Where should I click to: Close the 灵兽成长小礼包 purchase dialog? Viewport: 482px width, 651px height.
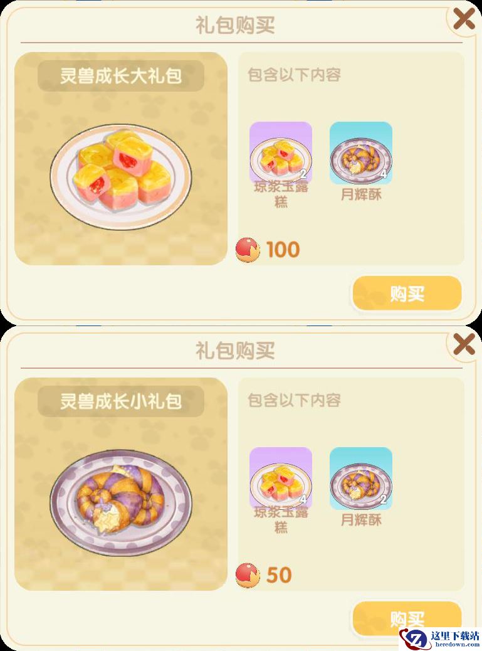[x=464, y=344]
